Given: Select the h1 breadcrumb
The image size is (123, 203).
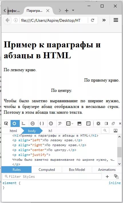Looking at the screenshot, I should pyautogui.click(x=50, y=131).
